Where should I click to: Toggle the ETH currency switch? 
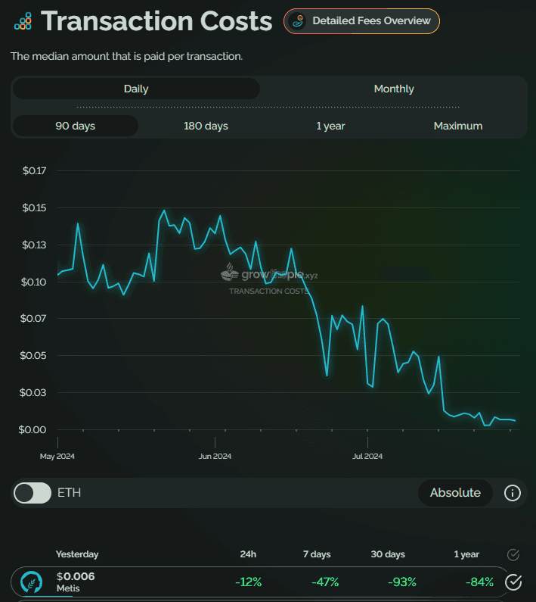point(33,493)
